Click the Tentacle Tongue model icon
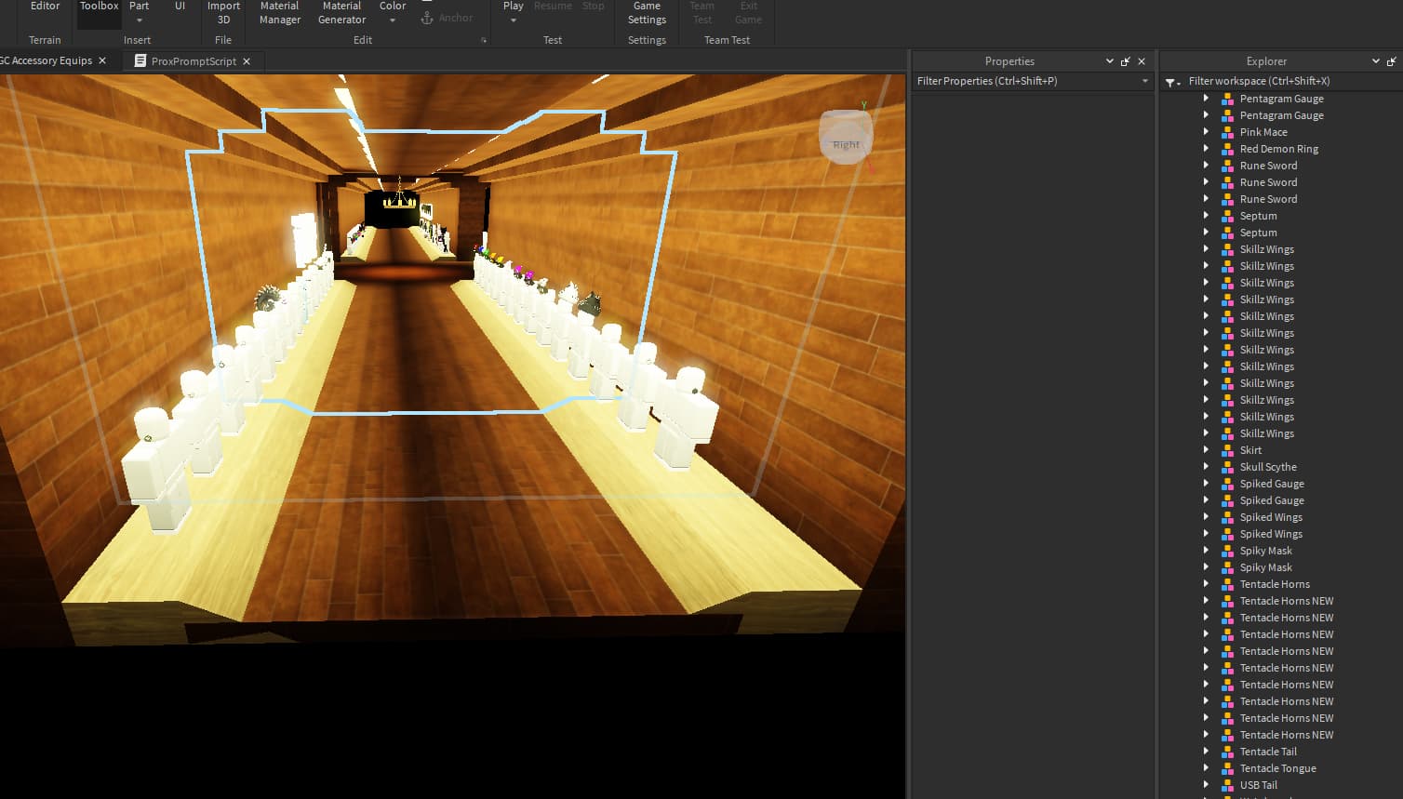Image resolution: width=1403 pixels, height=799 pixels. (1227, 768)
